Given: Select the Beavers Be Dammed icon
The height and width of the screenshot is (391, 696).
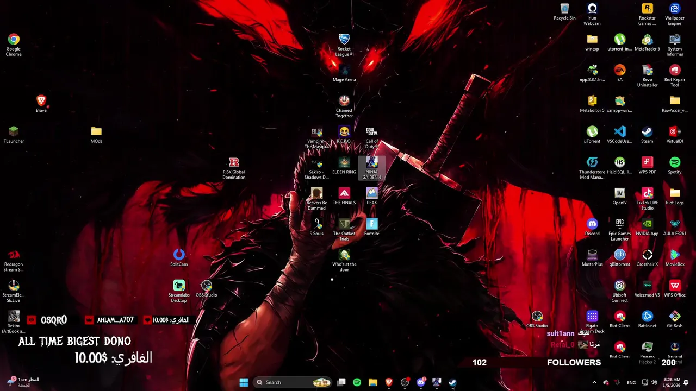Looking at the screenshot, I should click(x=316, y=199).
